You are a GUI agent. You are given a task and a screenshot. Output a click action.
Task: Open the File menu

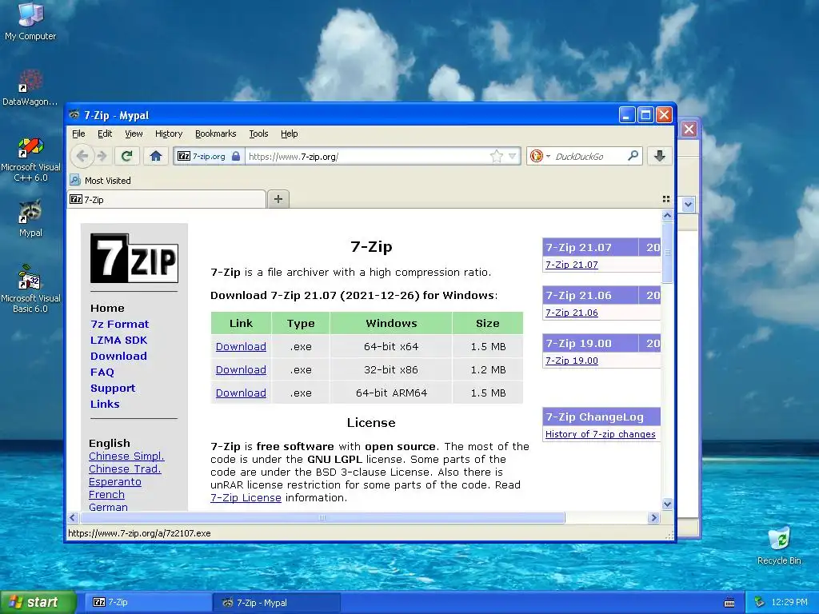(x=78, y=134)
